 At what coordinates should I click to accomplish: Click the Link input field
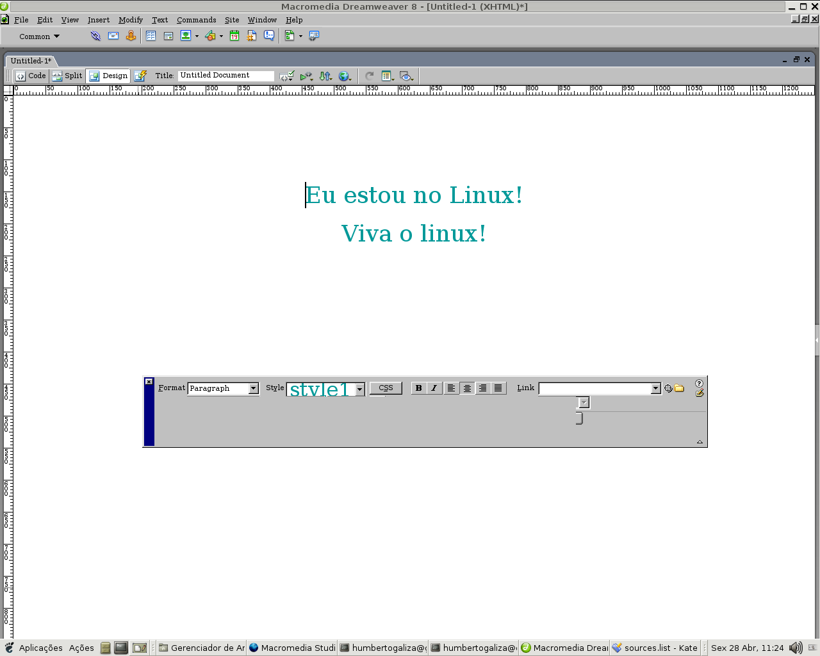(594, 388)
